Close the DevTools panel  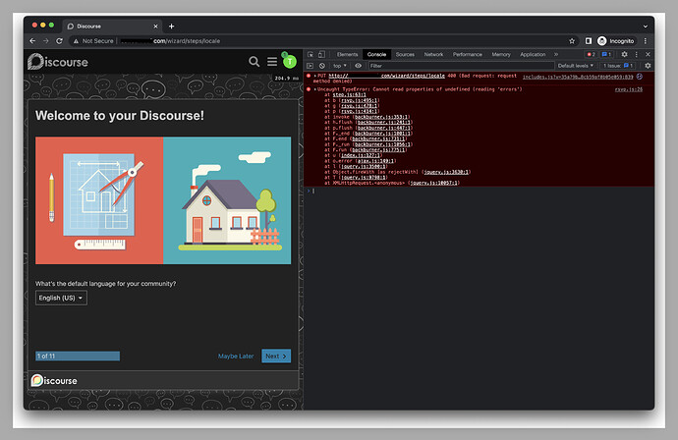pyautogui.click(x=648, y=54)
